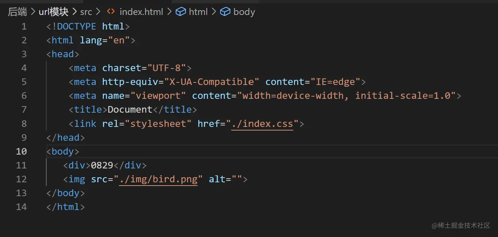Click line number 14 in gutter
Screen dimensions: 498x237
tap(21, 207)
